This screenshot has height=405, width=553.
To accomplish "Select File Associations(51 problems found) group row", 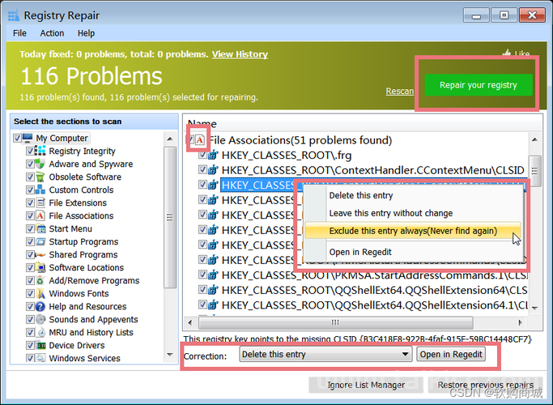I will click(x=300, y=140).
